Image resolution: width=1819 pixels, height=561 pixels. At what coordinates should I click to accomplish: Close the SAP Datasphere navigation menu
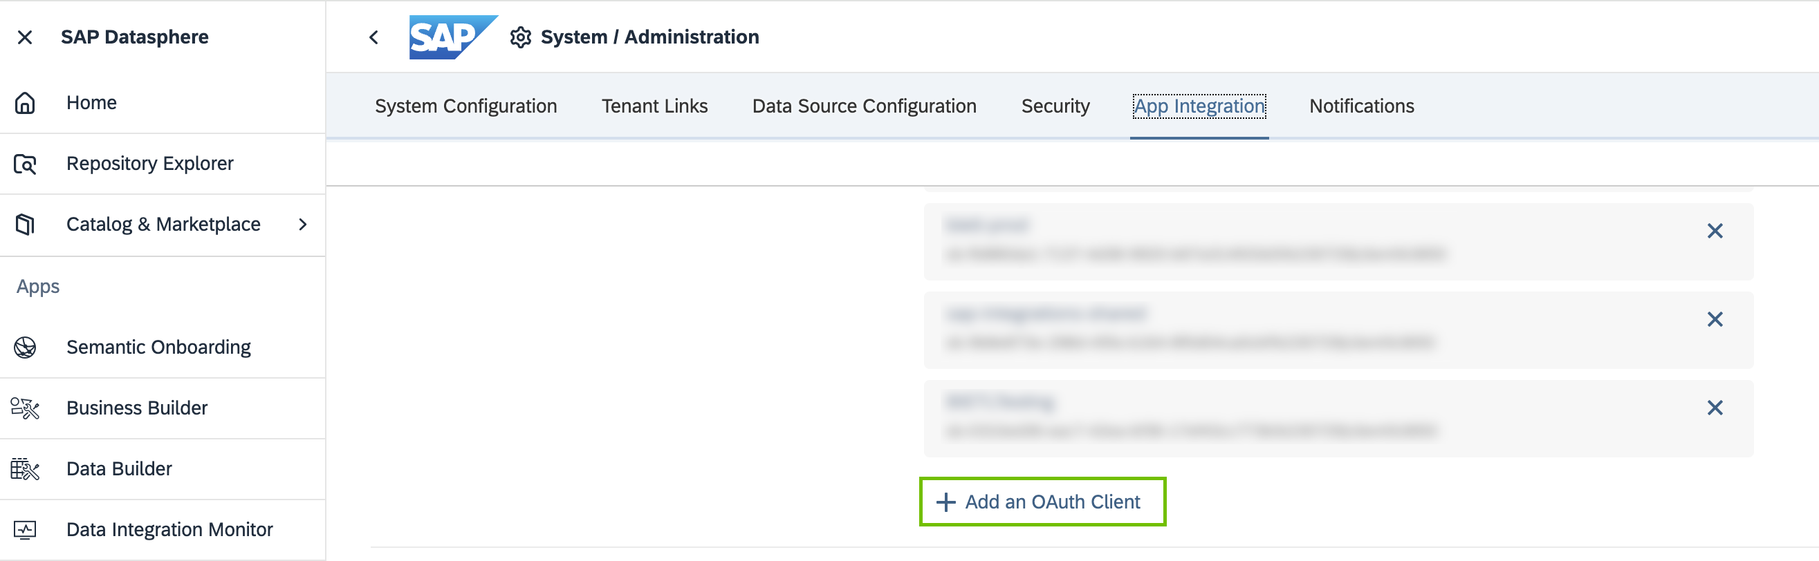[x=25, y=37]
